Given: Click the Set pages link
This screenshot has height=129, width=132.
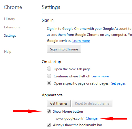Looking at the screenshot, I should point(118,83).
